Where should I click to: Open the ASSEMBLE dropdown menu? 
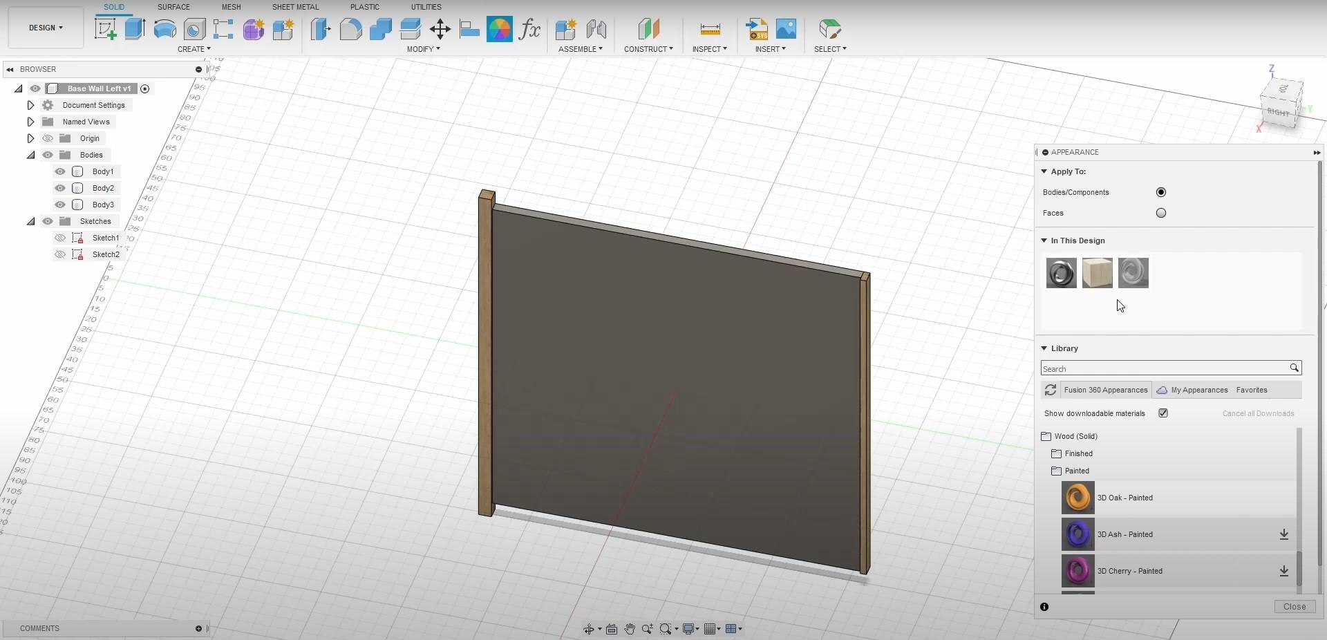[x=581, y=49]
